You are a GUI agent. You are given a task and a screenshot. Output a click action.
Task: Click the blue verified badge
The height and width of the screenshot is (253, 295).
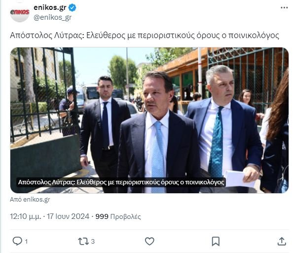click(x=73, y=8)
